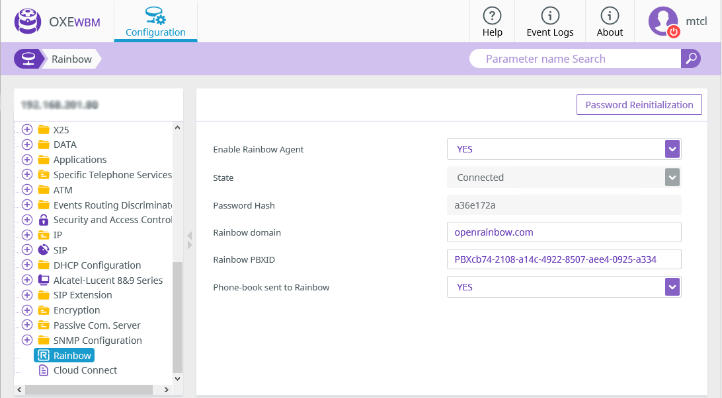Click the ATM folder icon

pyautogui.click(x=43, y=190)
